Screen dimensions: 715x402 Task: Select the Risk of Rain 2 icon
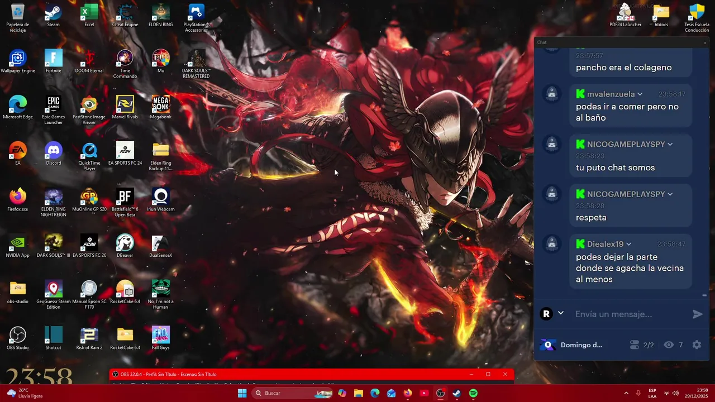pyautogui.click(x=89, y=338)
